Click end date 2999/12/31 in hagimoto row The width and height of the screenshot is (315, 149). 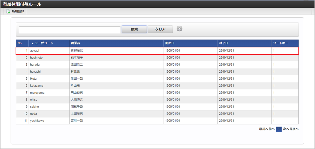227,58
